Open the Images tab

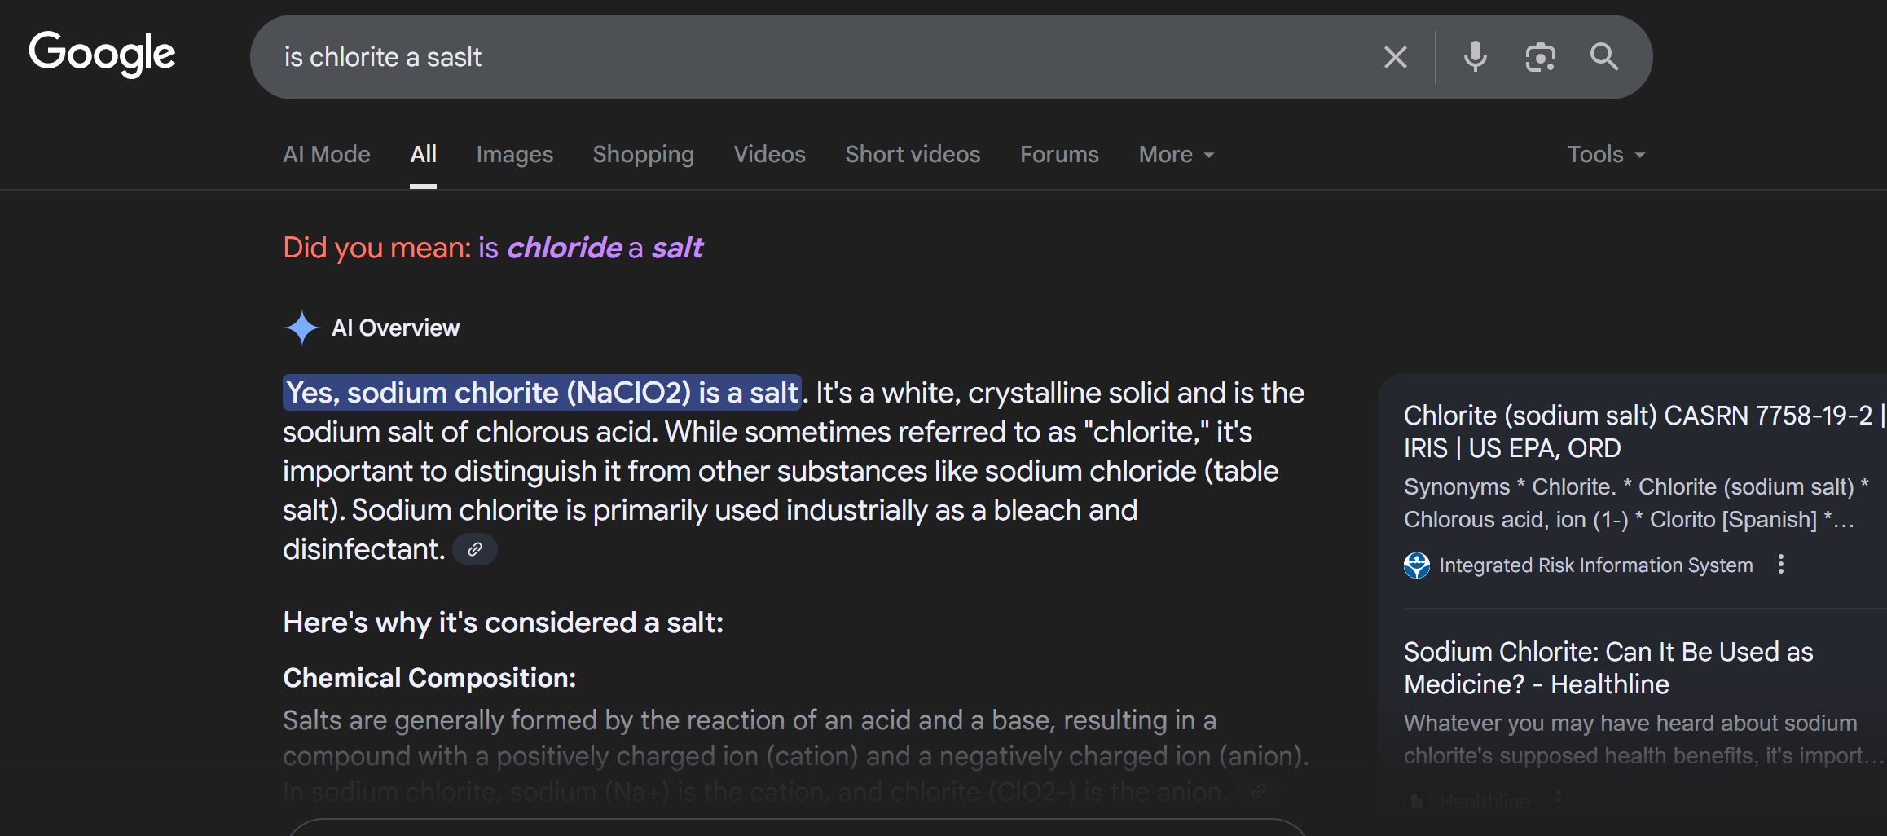514,154
